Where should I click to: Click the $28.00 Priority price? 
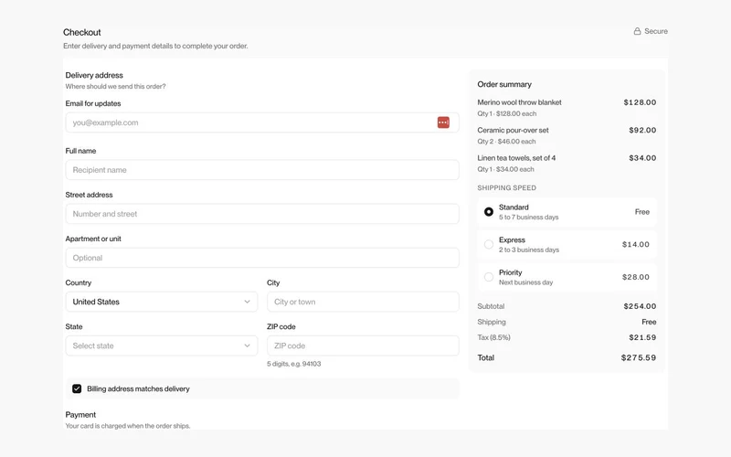[x=635, y=277]
